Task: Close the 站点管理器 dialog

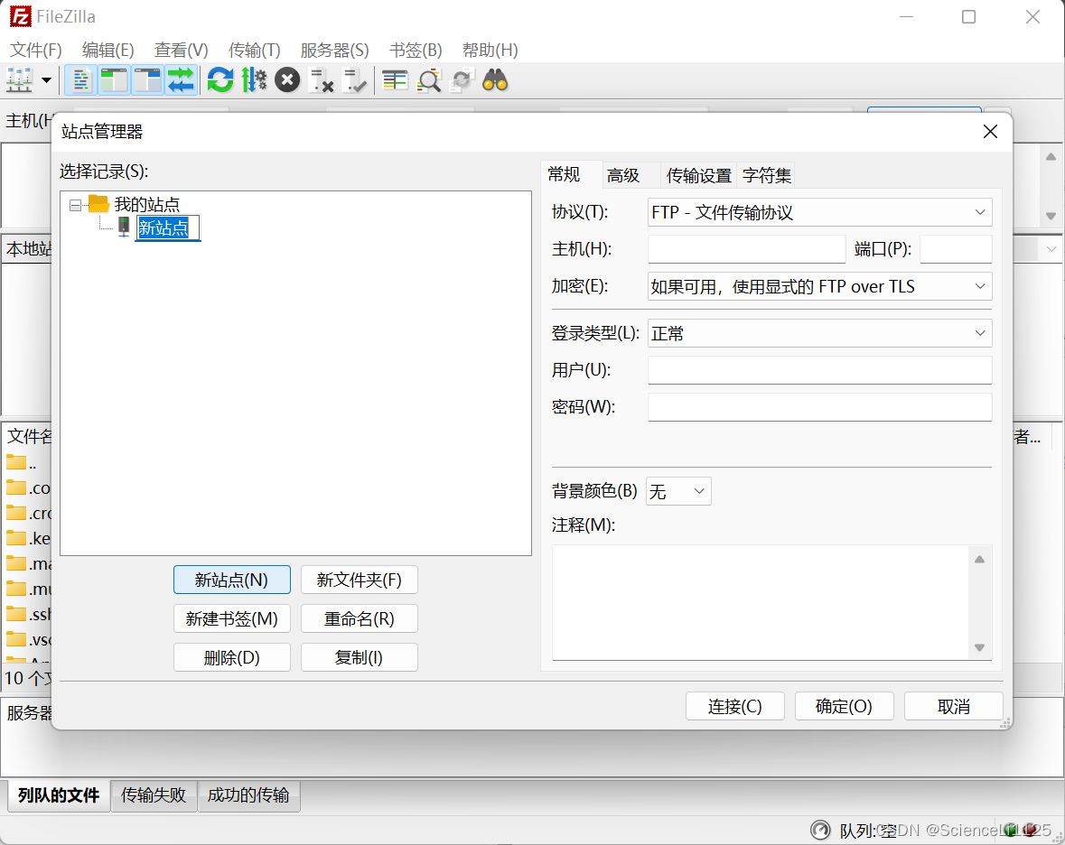Action: tap(990, 132)
